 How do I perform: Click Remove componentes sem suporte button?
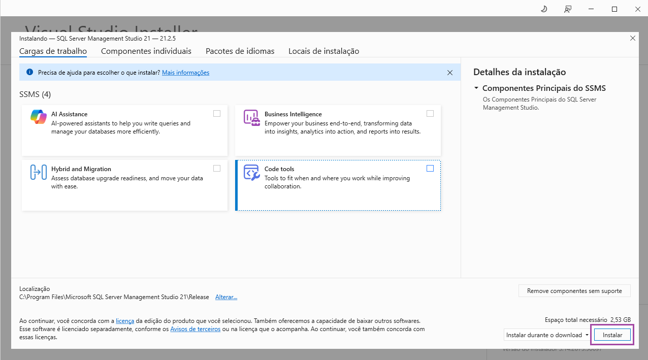pos(574,291)
